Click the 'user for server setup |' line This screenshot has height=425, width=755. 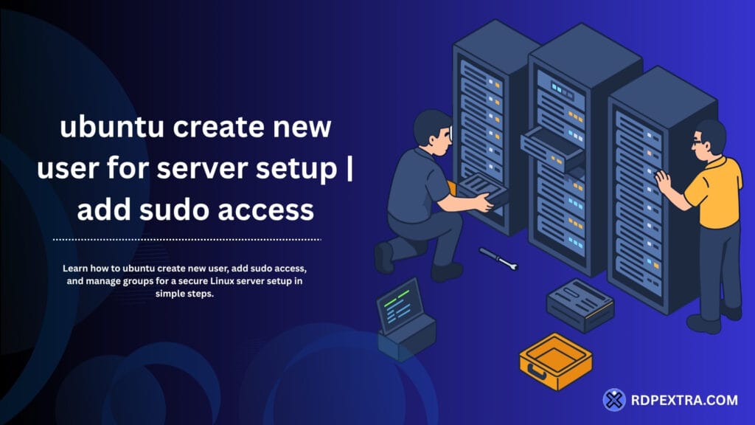point(195,169)
